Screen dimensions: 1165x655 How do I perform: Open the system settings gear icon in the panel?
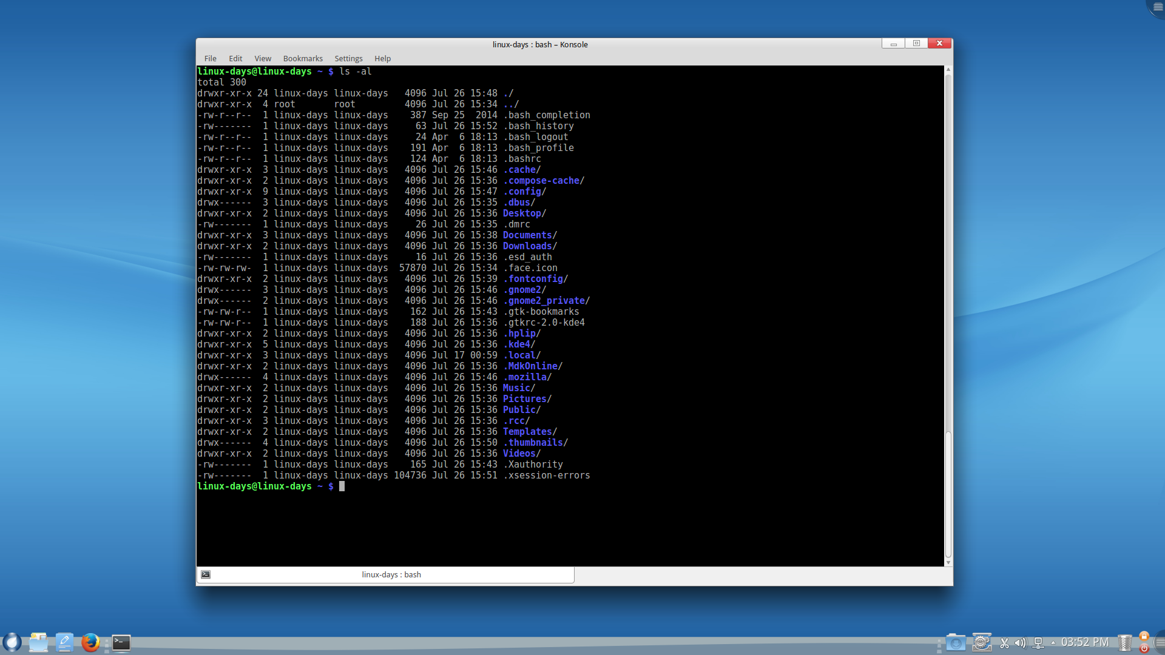[x=981, y=642]
